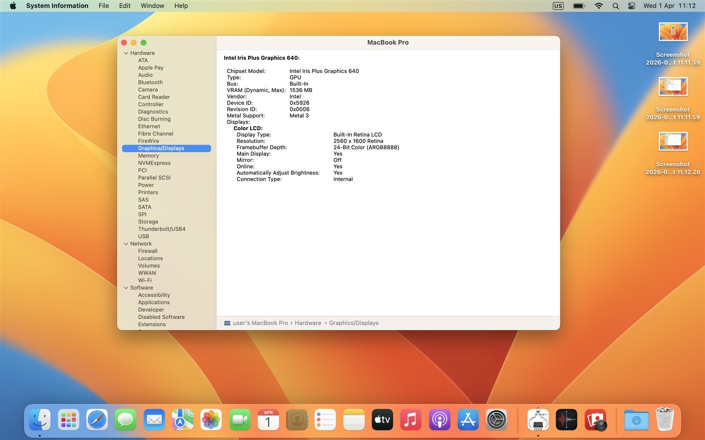Viewport: 705px width, 440px height.
Task: Click user's MacBook Pro in path bar
Action: (260, 323)
